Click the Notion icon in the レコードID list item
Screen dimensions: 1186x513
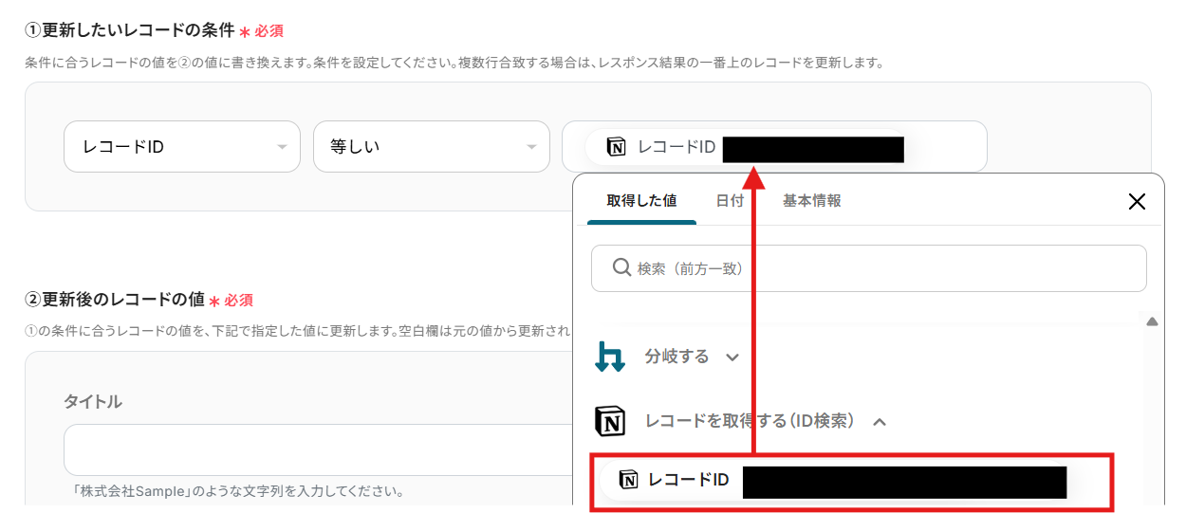tap(628, 481)
